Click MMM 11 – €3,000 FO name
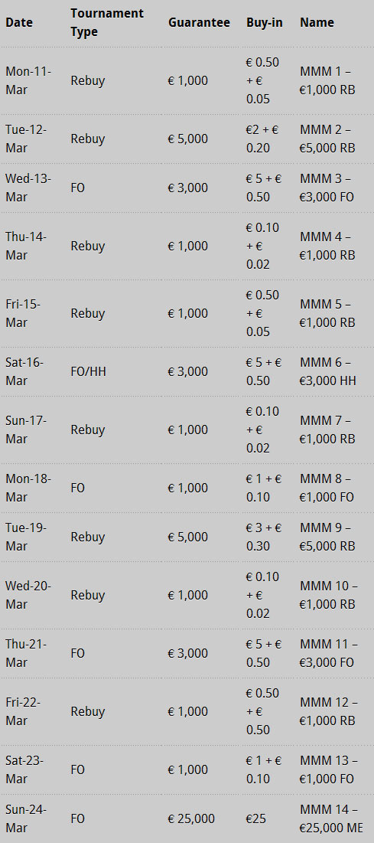The width and height of the screenshot is (374, 843). pyautogui.click(x=328, y=653)
